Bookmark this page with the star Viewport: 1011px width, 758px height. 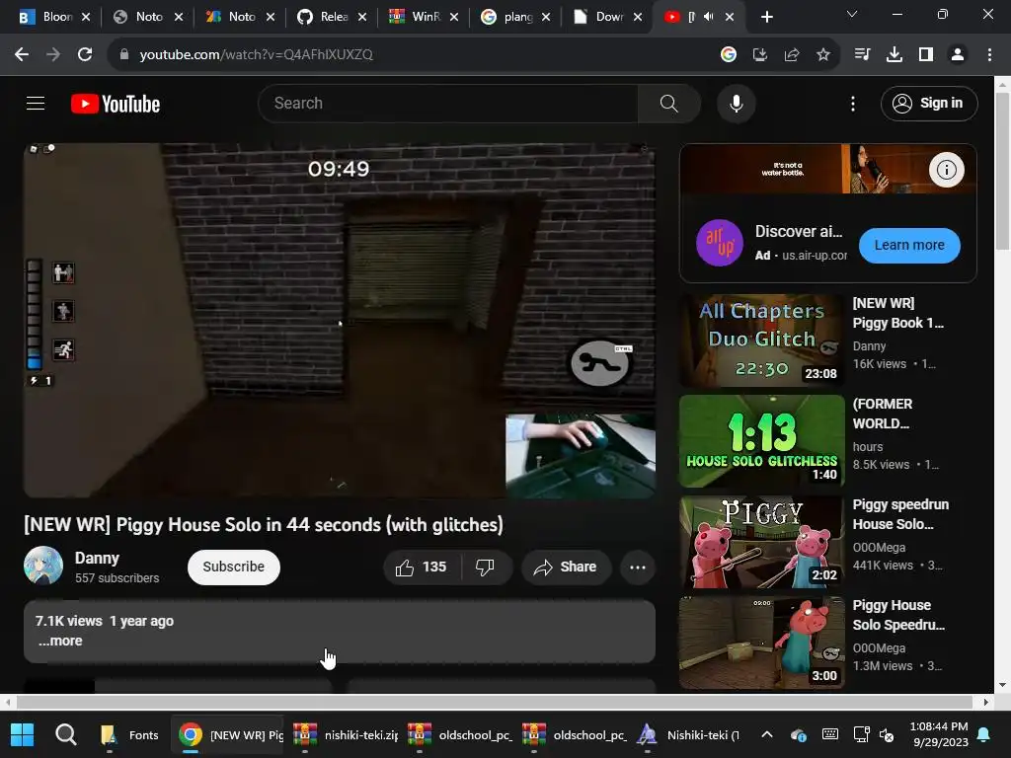tap(823, 55)
